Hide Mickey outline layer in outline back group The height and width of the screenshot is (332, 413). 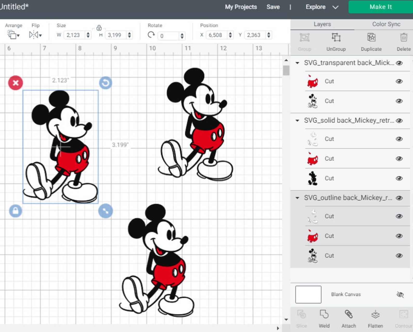coord(399,256)
